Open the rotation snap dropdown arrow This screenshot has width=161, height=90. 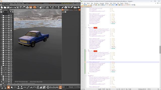(x=56, y=7)
